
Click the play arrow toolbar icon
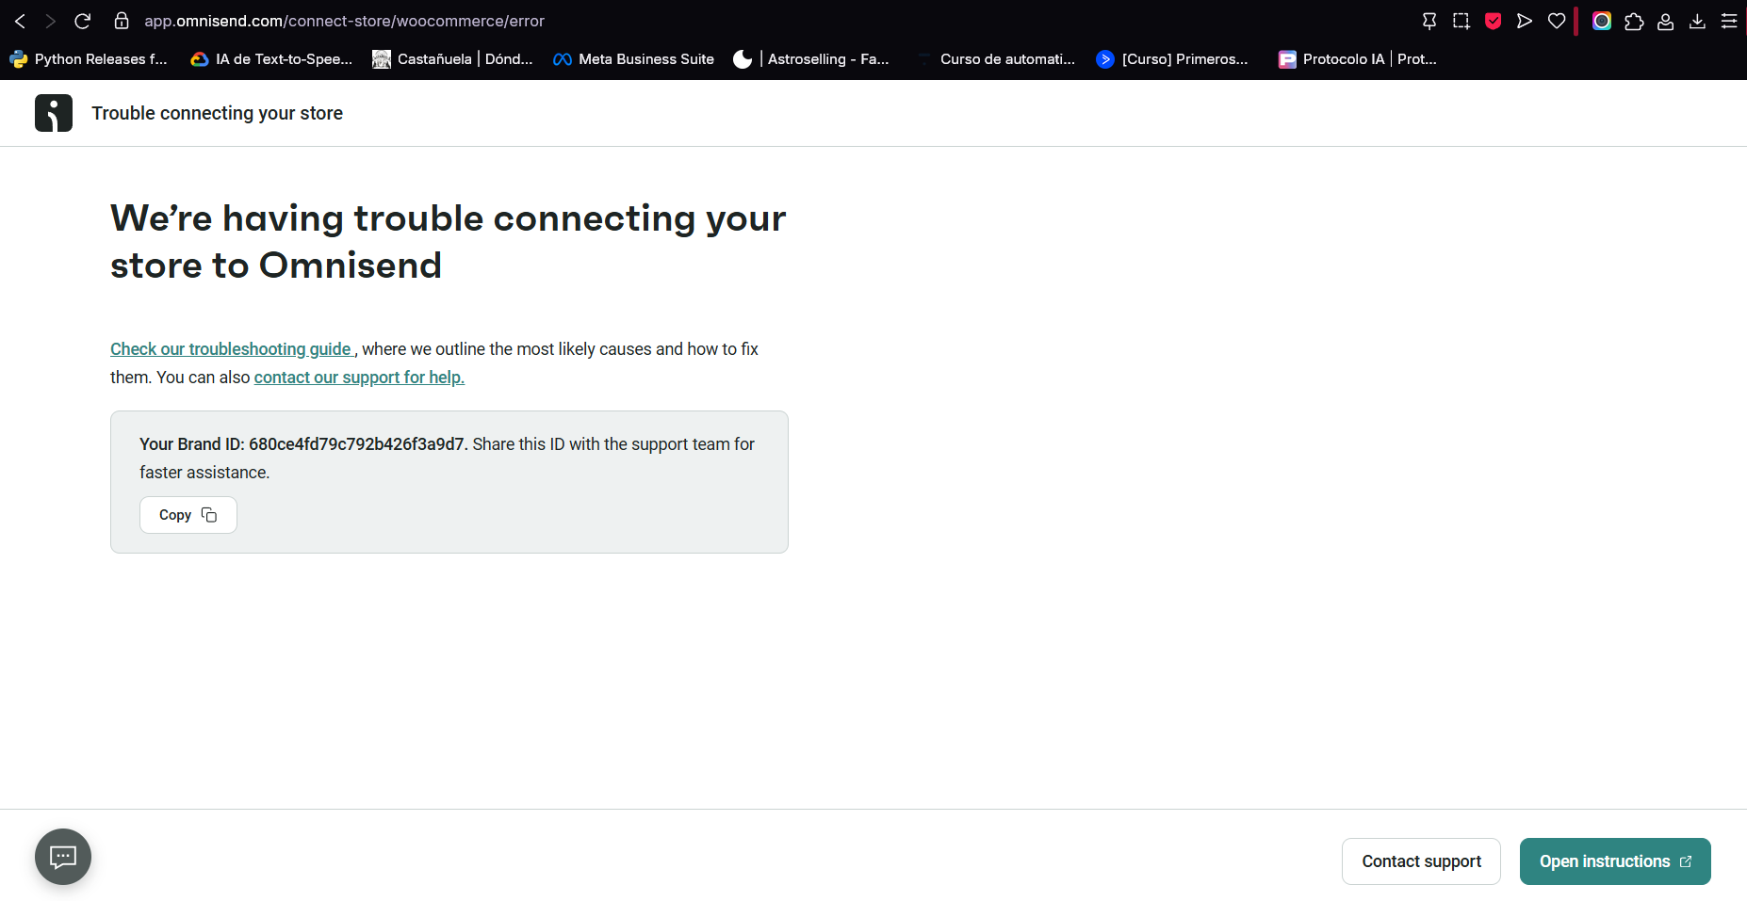tap(1525, 21)
